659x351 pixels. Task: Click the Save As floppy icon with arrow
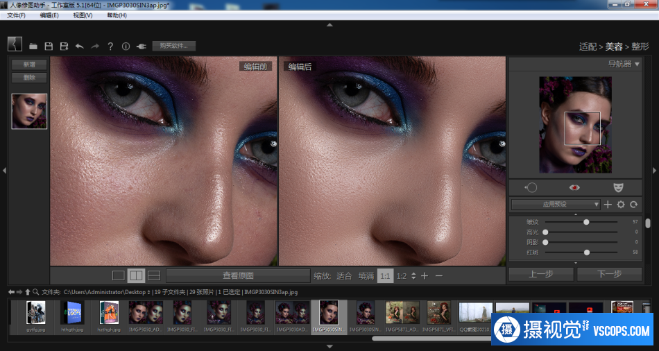64,46
